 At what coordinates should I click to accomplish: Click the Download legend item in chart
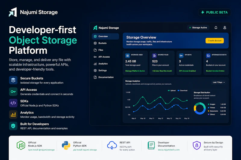[x=183, y=90]
